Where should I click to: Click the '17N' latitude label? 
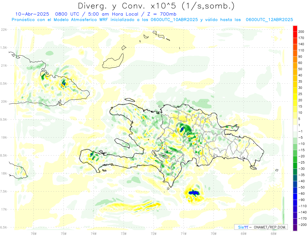[x=4, y=209]
